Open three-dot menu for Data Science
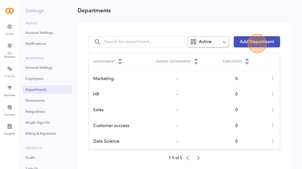 coord(273,141)
